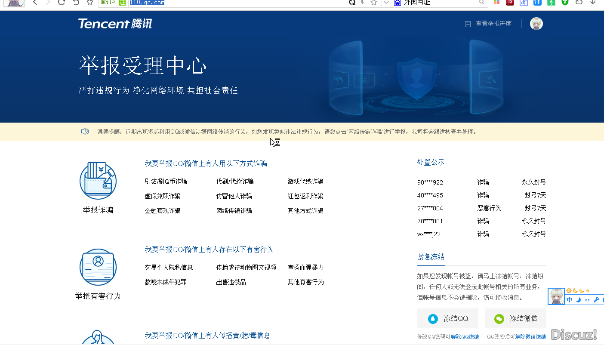
Task: Open the 解除QQ冻结 link
Action: (x=465, y=337)
